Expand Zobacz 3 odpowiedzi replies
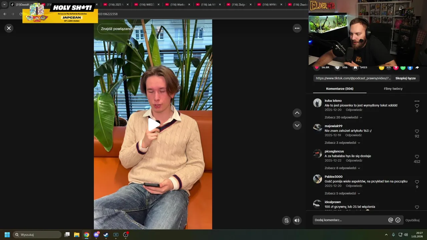The image size is (427, 240). 342,143
